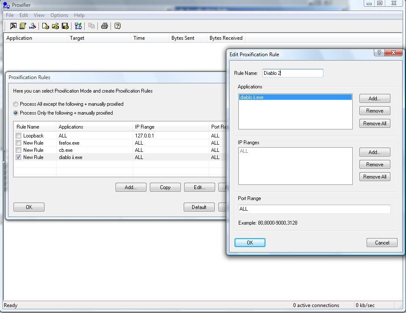
Task: Close the Edit Proxification Rule dialog
Action: (393, 52)
